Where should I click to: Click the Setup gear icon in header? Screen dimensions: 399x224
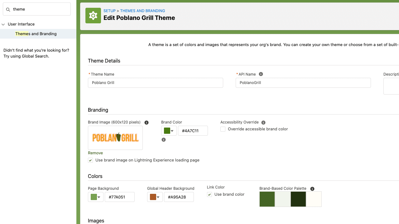(93, 16)
